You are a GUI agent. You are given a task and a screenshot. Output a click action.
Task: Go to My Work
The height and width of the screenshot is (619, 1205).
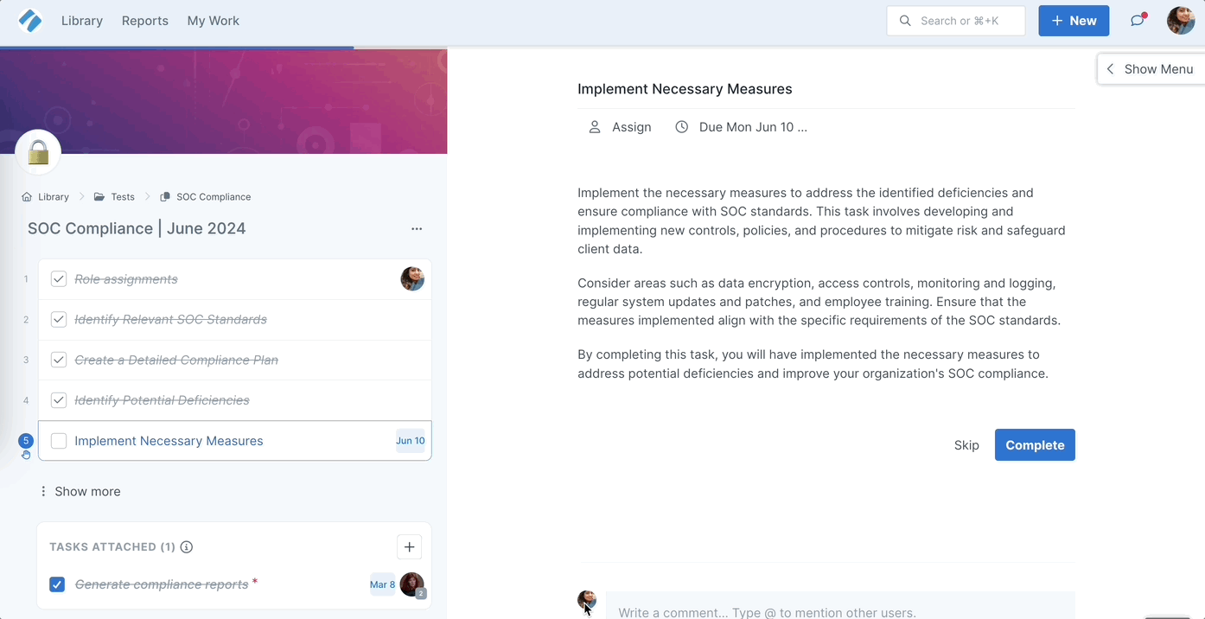tap(214, 21)
